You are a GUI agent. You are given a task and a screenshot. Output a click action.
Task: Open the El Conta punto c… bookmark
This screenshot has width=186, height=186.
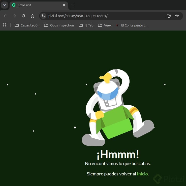132,25
